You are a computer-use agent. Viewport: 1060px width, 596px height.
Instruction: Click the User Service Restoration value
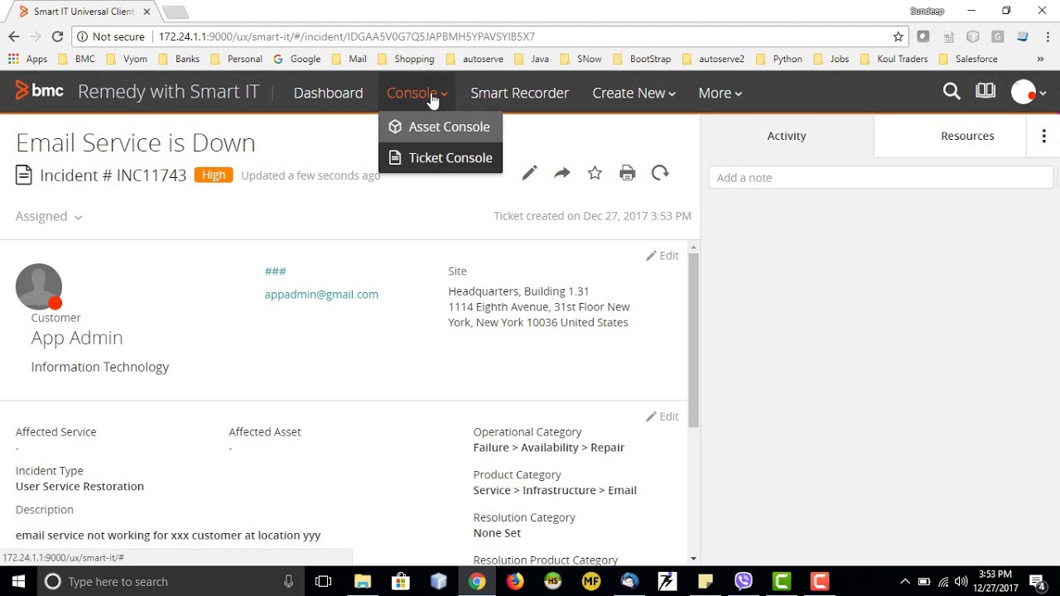pos(79,486)
